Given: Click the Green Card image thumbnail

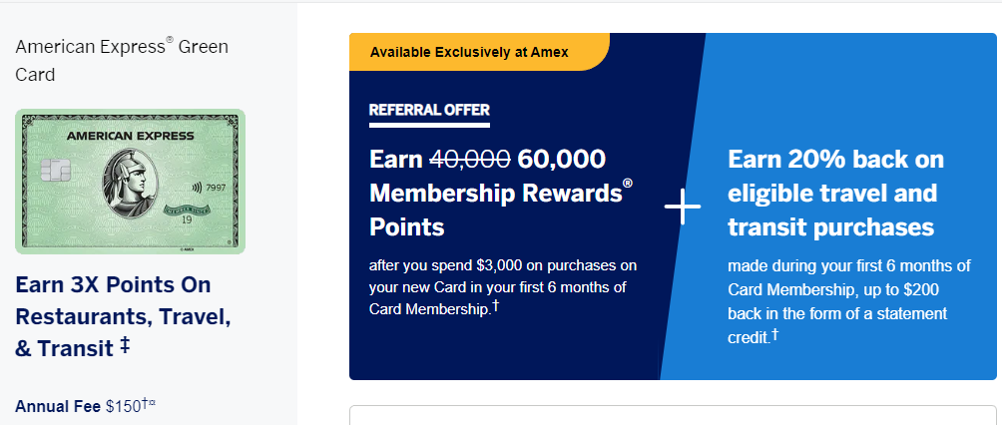Looking at the screenshot, I should coord(130,182).
